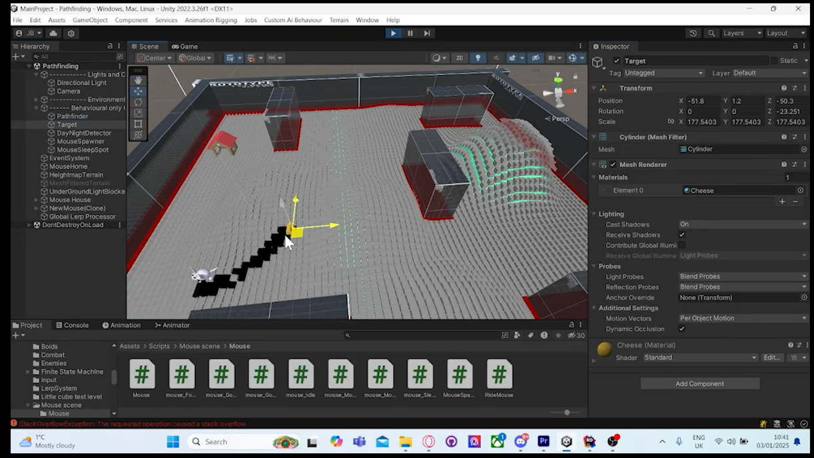Image resolution: width=814 pixels, height=458 pixels.
Task: Disable the Dynamic Occlusion checkbox
Action: 681,329
